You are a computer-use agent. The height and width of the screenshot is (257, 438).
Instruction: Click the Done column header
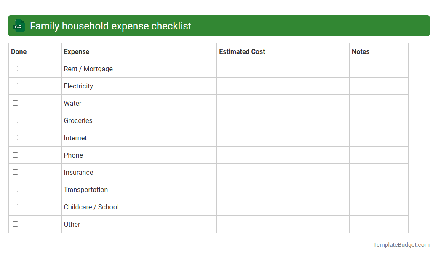pos(19,51)
